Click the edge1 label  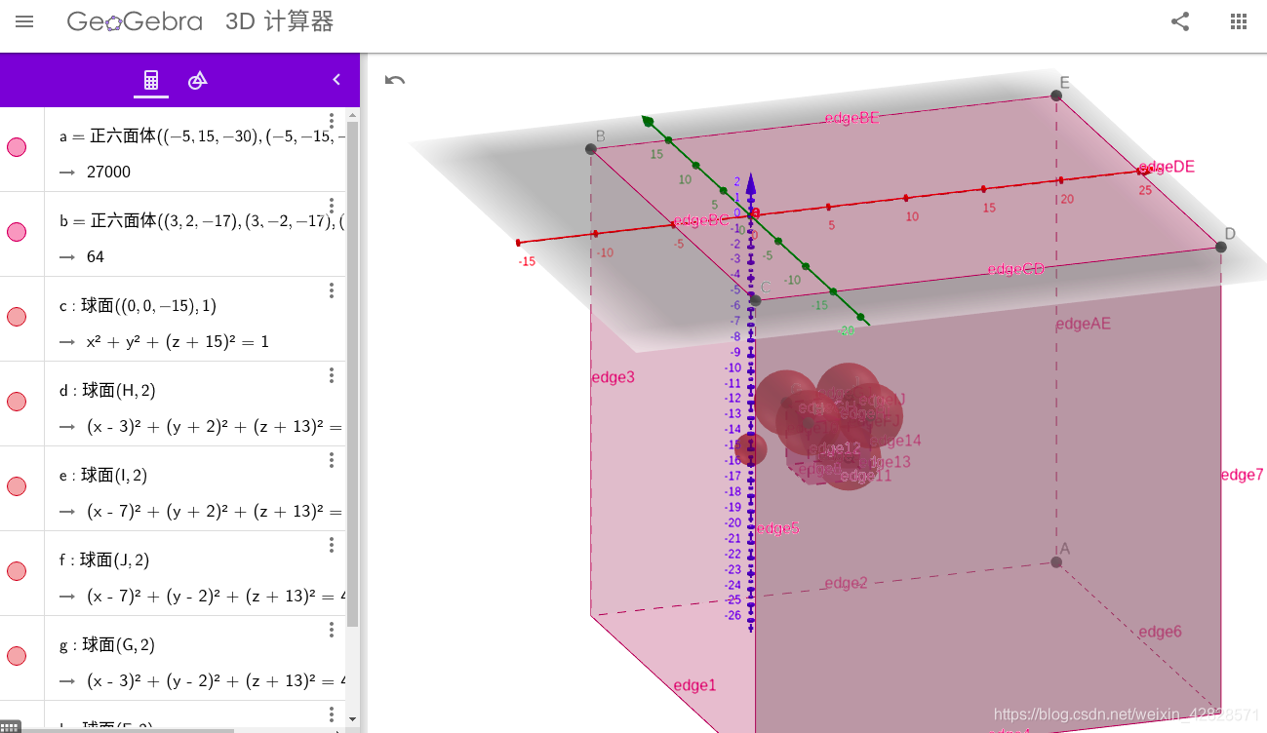coord(694,685)
